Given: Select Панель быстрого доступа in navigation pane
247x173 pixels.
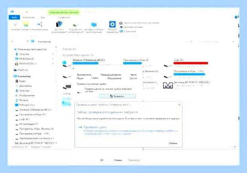Looking at the screenshot, I should point(30,49).
